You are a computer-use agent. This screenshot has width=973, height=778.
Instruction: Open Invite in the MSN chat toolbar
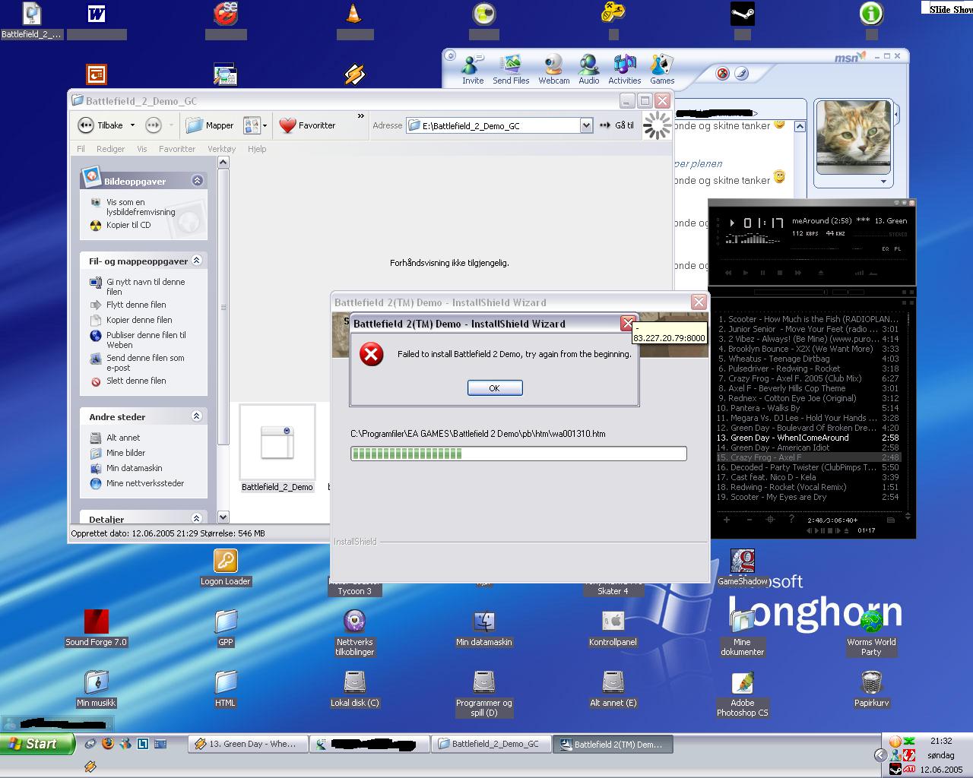[473, 69]
